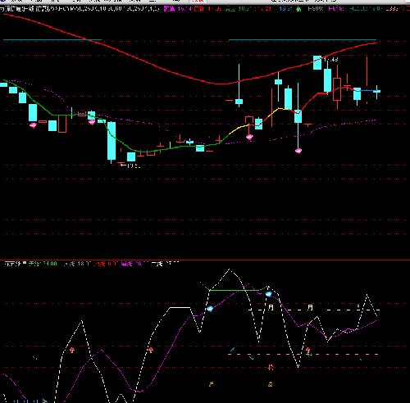Click the pink diamond marker under the leftmost candles
This screenshot has height=403, width=410.
click(33, 125)
